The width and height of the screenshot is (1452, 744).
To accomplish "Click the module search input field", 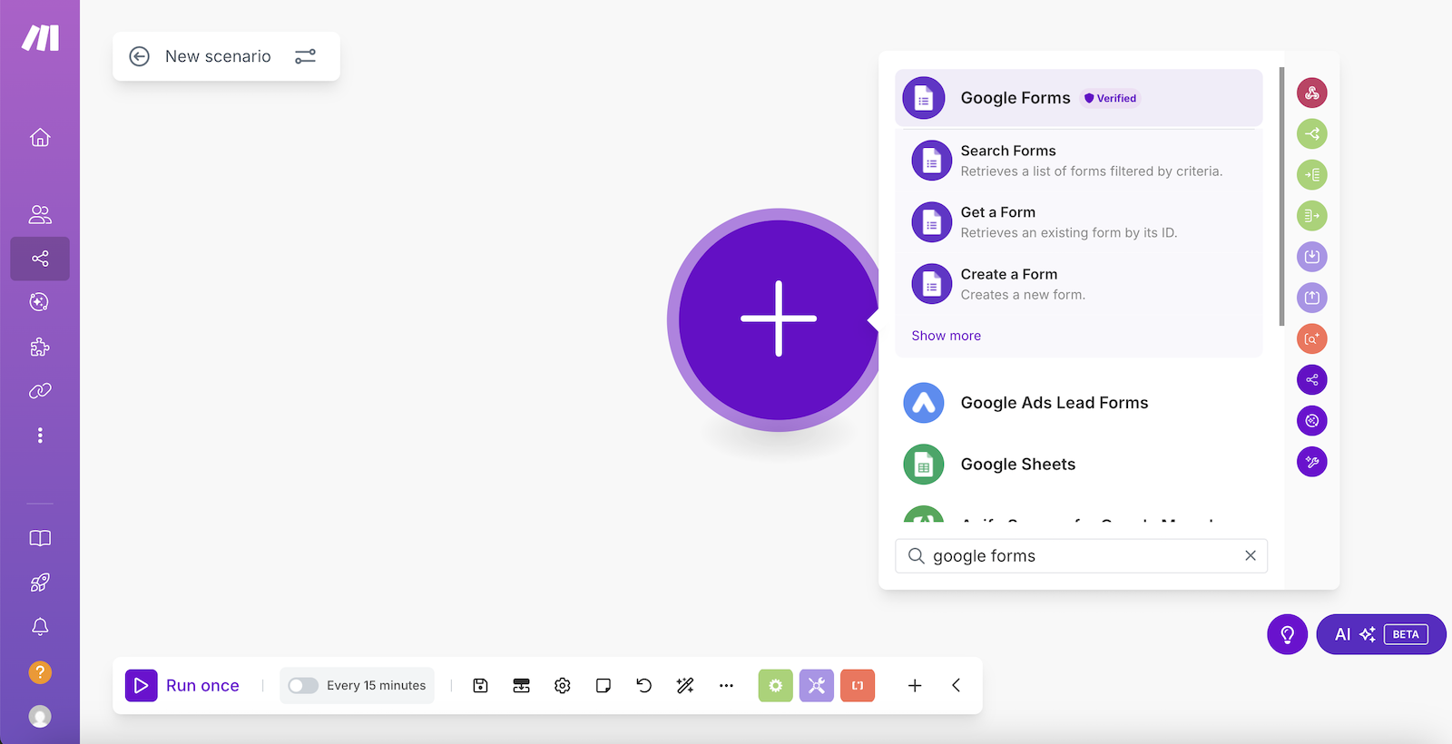I will 1080,556.
